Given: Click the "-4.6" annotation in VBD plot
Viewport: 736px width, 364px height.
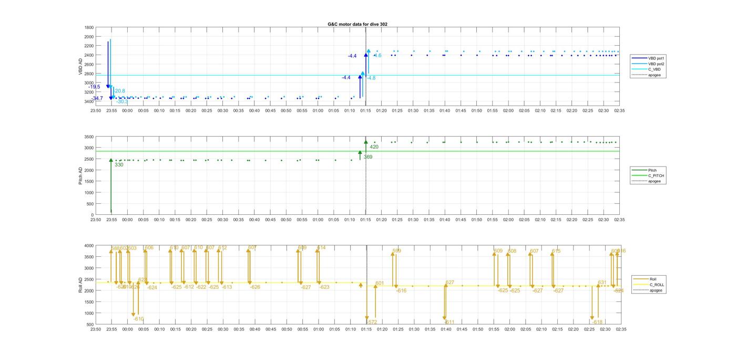Looking at the screenshot, I should 377,56.
